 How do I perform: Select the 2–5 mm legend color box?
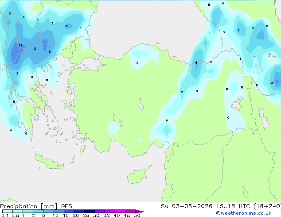38,211
